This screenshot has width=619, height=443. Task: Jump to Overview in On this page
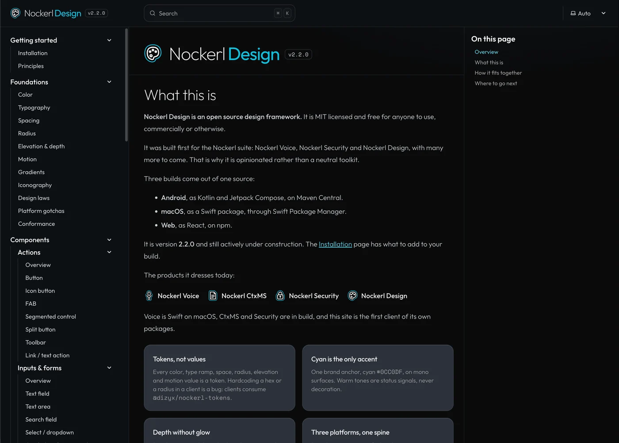click(486, 52)
